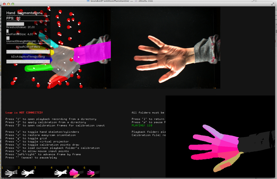This screenshot has width=277, height=179.
Task: Click "Press '2' to apply calibration" line
Action: pos(46,122)
